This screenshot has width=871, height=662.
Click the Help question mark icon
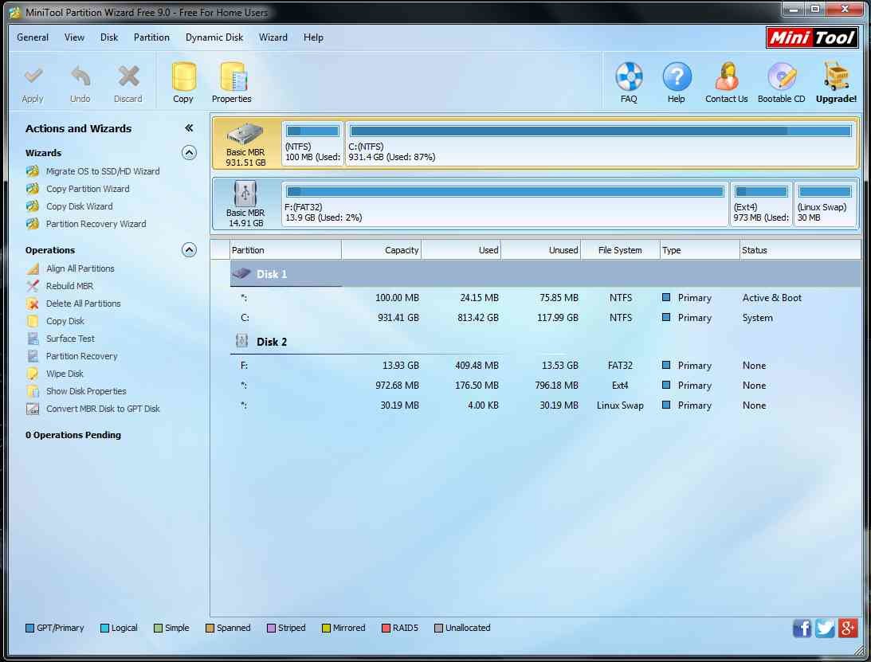677,76
